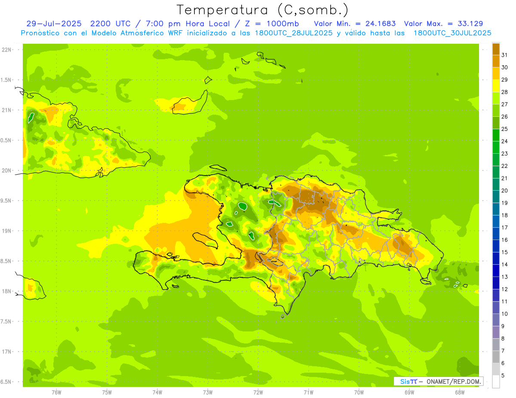Viewport: 516px width, 398px height.
Task: Click the "68W" longitude label
Action: tap(460, 392)
